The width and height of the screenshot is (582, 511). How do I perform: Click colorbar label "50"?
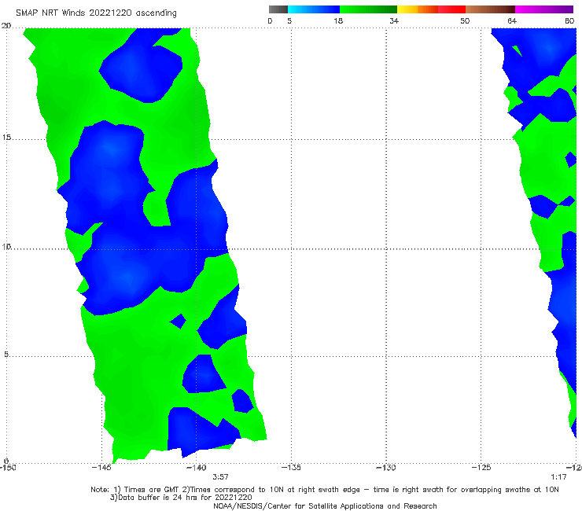click(465, 21)
